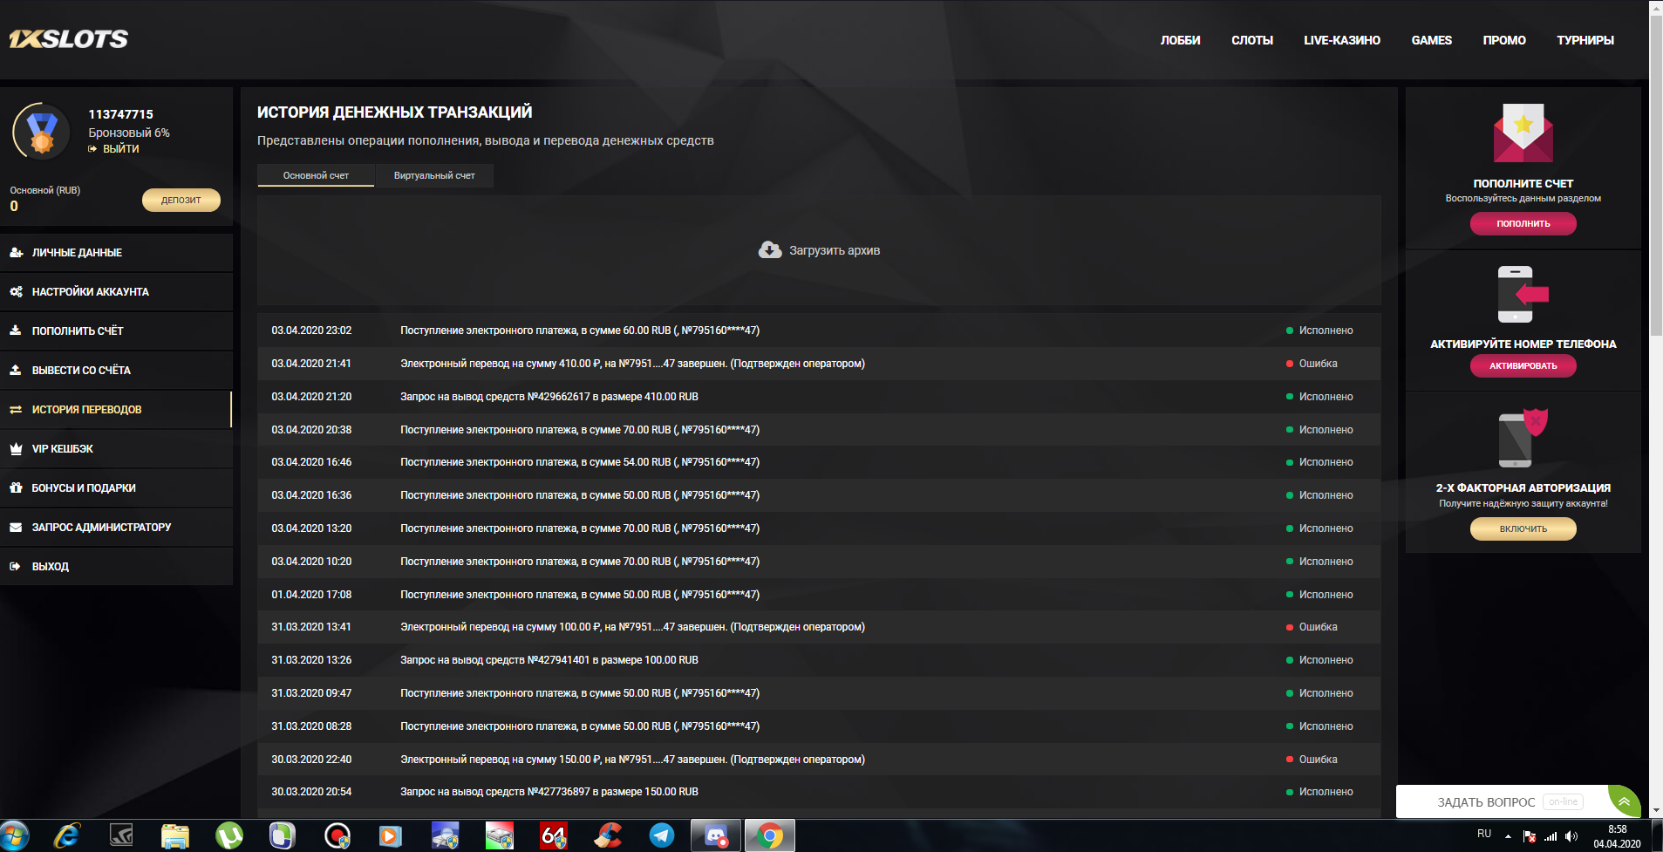Image resolution: width=1663 pixels, height=852 pixels.
Task: Open Telegram from the taskbar
Action: (661, 835)
